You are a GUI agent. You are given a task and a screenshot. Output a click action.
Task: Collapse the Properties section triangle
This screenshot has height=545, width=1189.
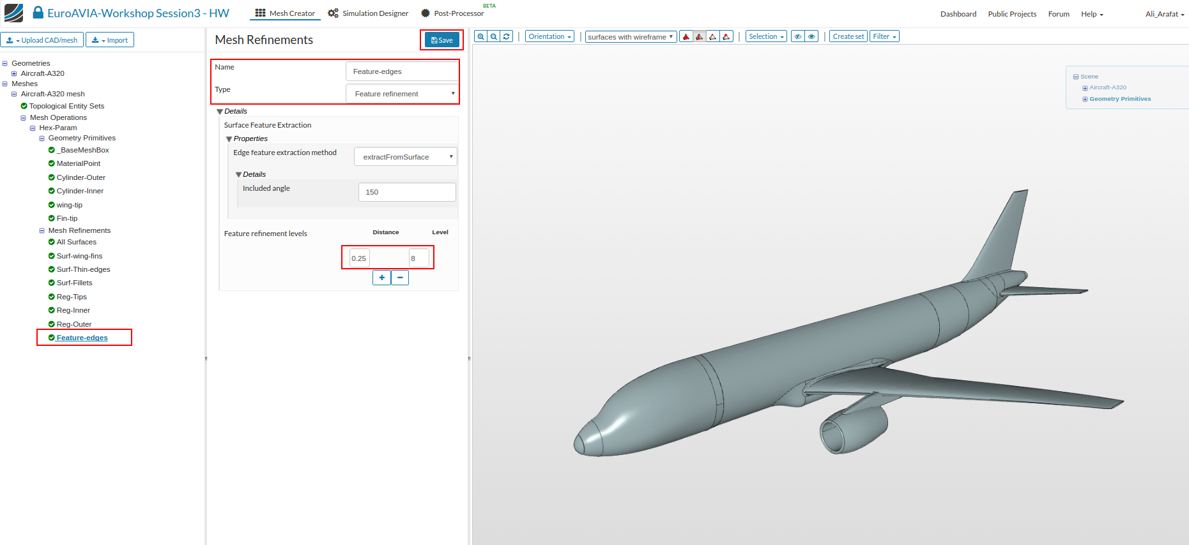click(x=229, y=139)
